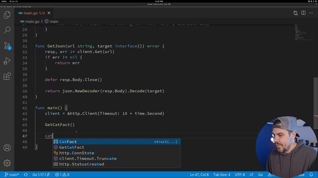Select Go language mode in status bar
The width and height of the screenshot is (318, 178).
[x=260, y=175]
